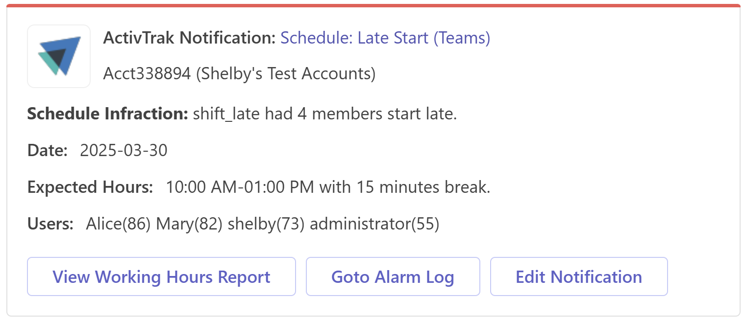Viewport: 745px width, 321px height.
Task: Click the user Mary(82)
Action: tap(189, 225)
